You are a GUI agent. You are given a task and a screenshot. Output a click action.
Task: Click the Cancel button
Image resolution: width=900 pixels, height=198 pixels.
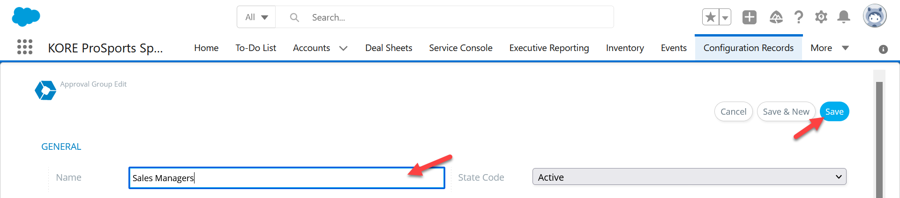pos(733,111)
